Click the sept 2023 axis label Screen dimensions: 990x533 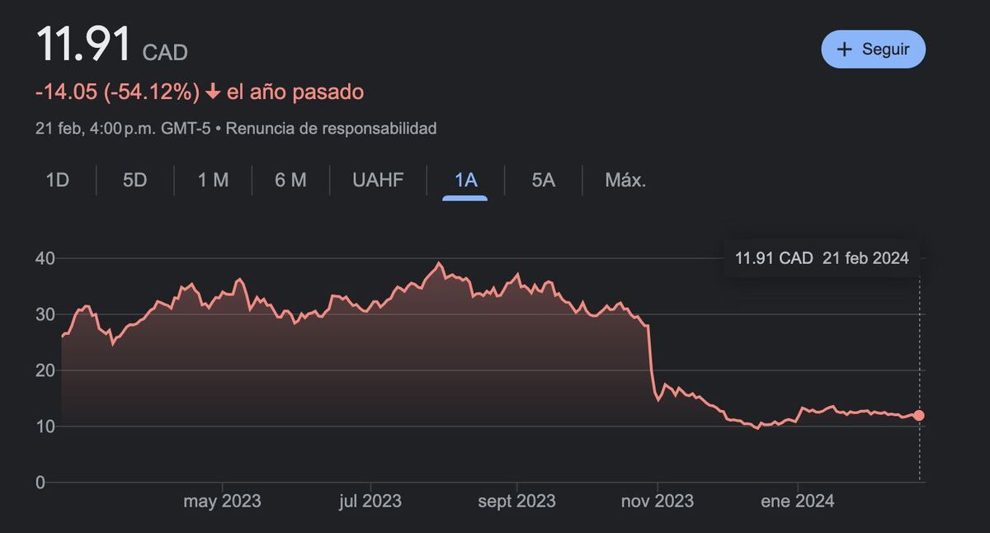tap(517, 501)
